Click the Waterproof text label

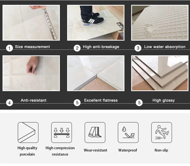coord(128,150)
